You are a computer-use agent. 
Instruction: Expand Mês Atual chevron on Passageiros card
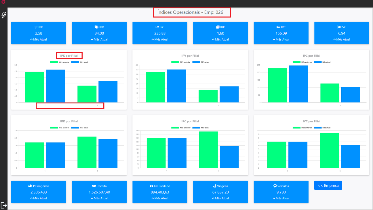tap(31, 198)
